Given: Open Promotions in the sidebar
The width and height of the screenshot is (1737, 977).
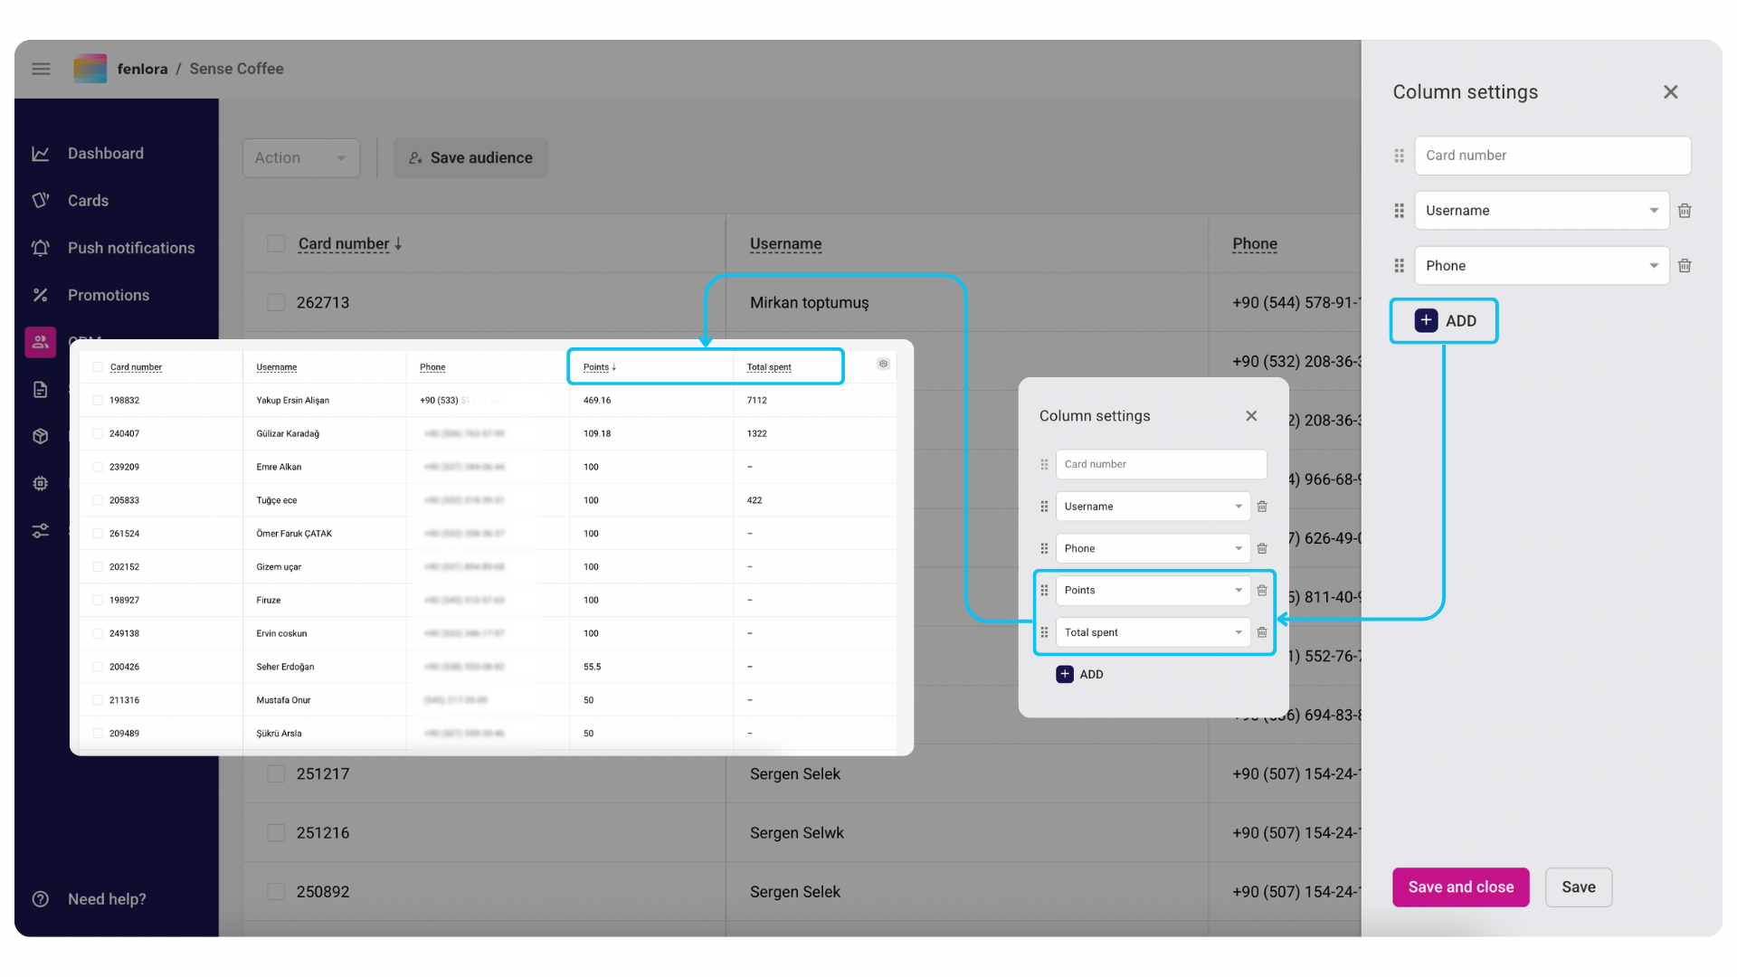Looking at the screenshot, I should point(109,295).
